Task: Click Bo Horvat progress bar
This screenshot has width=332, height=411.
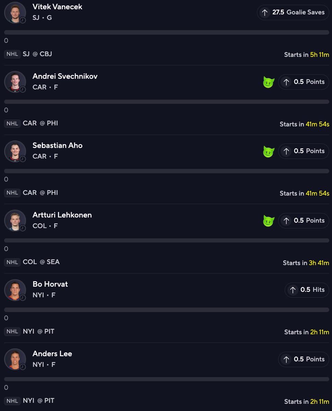Action: coord(166,310)
